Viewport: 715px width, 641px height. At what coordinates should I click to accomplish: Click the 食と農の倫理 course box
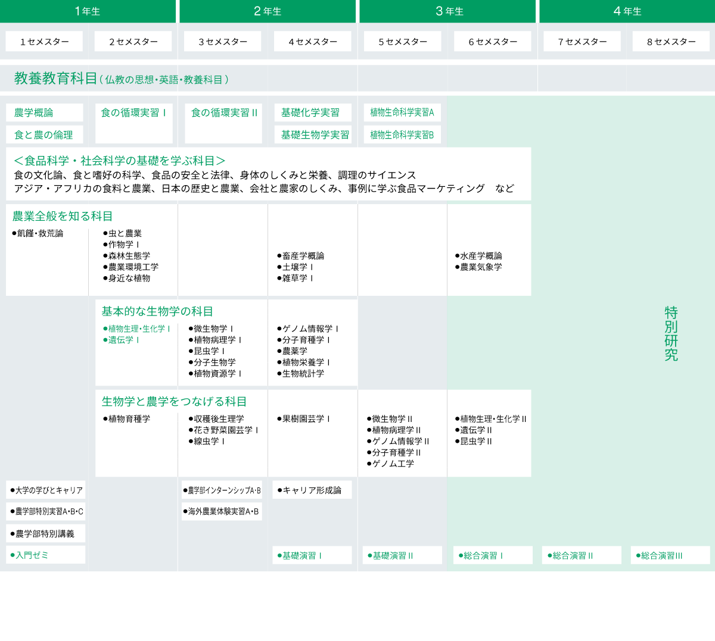click(45, 135)
